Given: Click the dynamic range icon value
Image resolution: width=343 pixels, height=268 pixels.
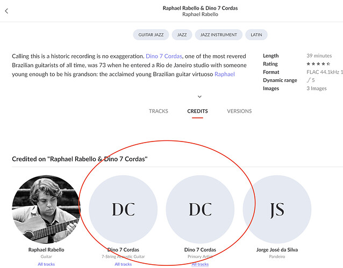Looking at the screenshot, I should click(311, 80).
